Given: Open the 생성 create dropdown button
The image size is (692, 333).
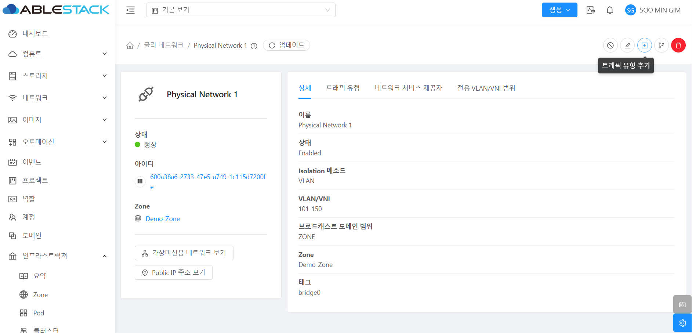Looking at the screenshot, I should click(x=559, y=10).
